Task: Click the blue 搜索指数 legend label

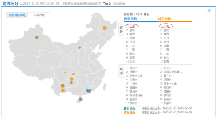Action: pyautogui.click(x=129, y=108)
